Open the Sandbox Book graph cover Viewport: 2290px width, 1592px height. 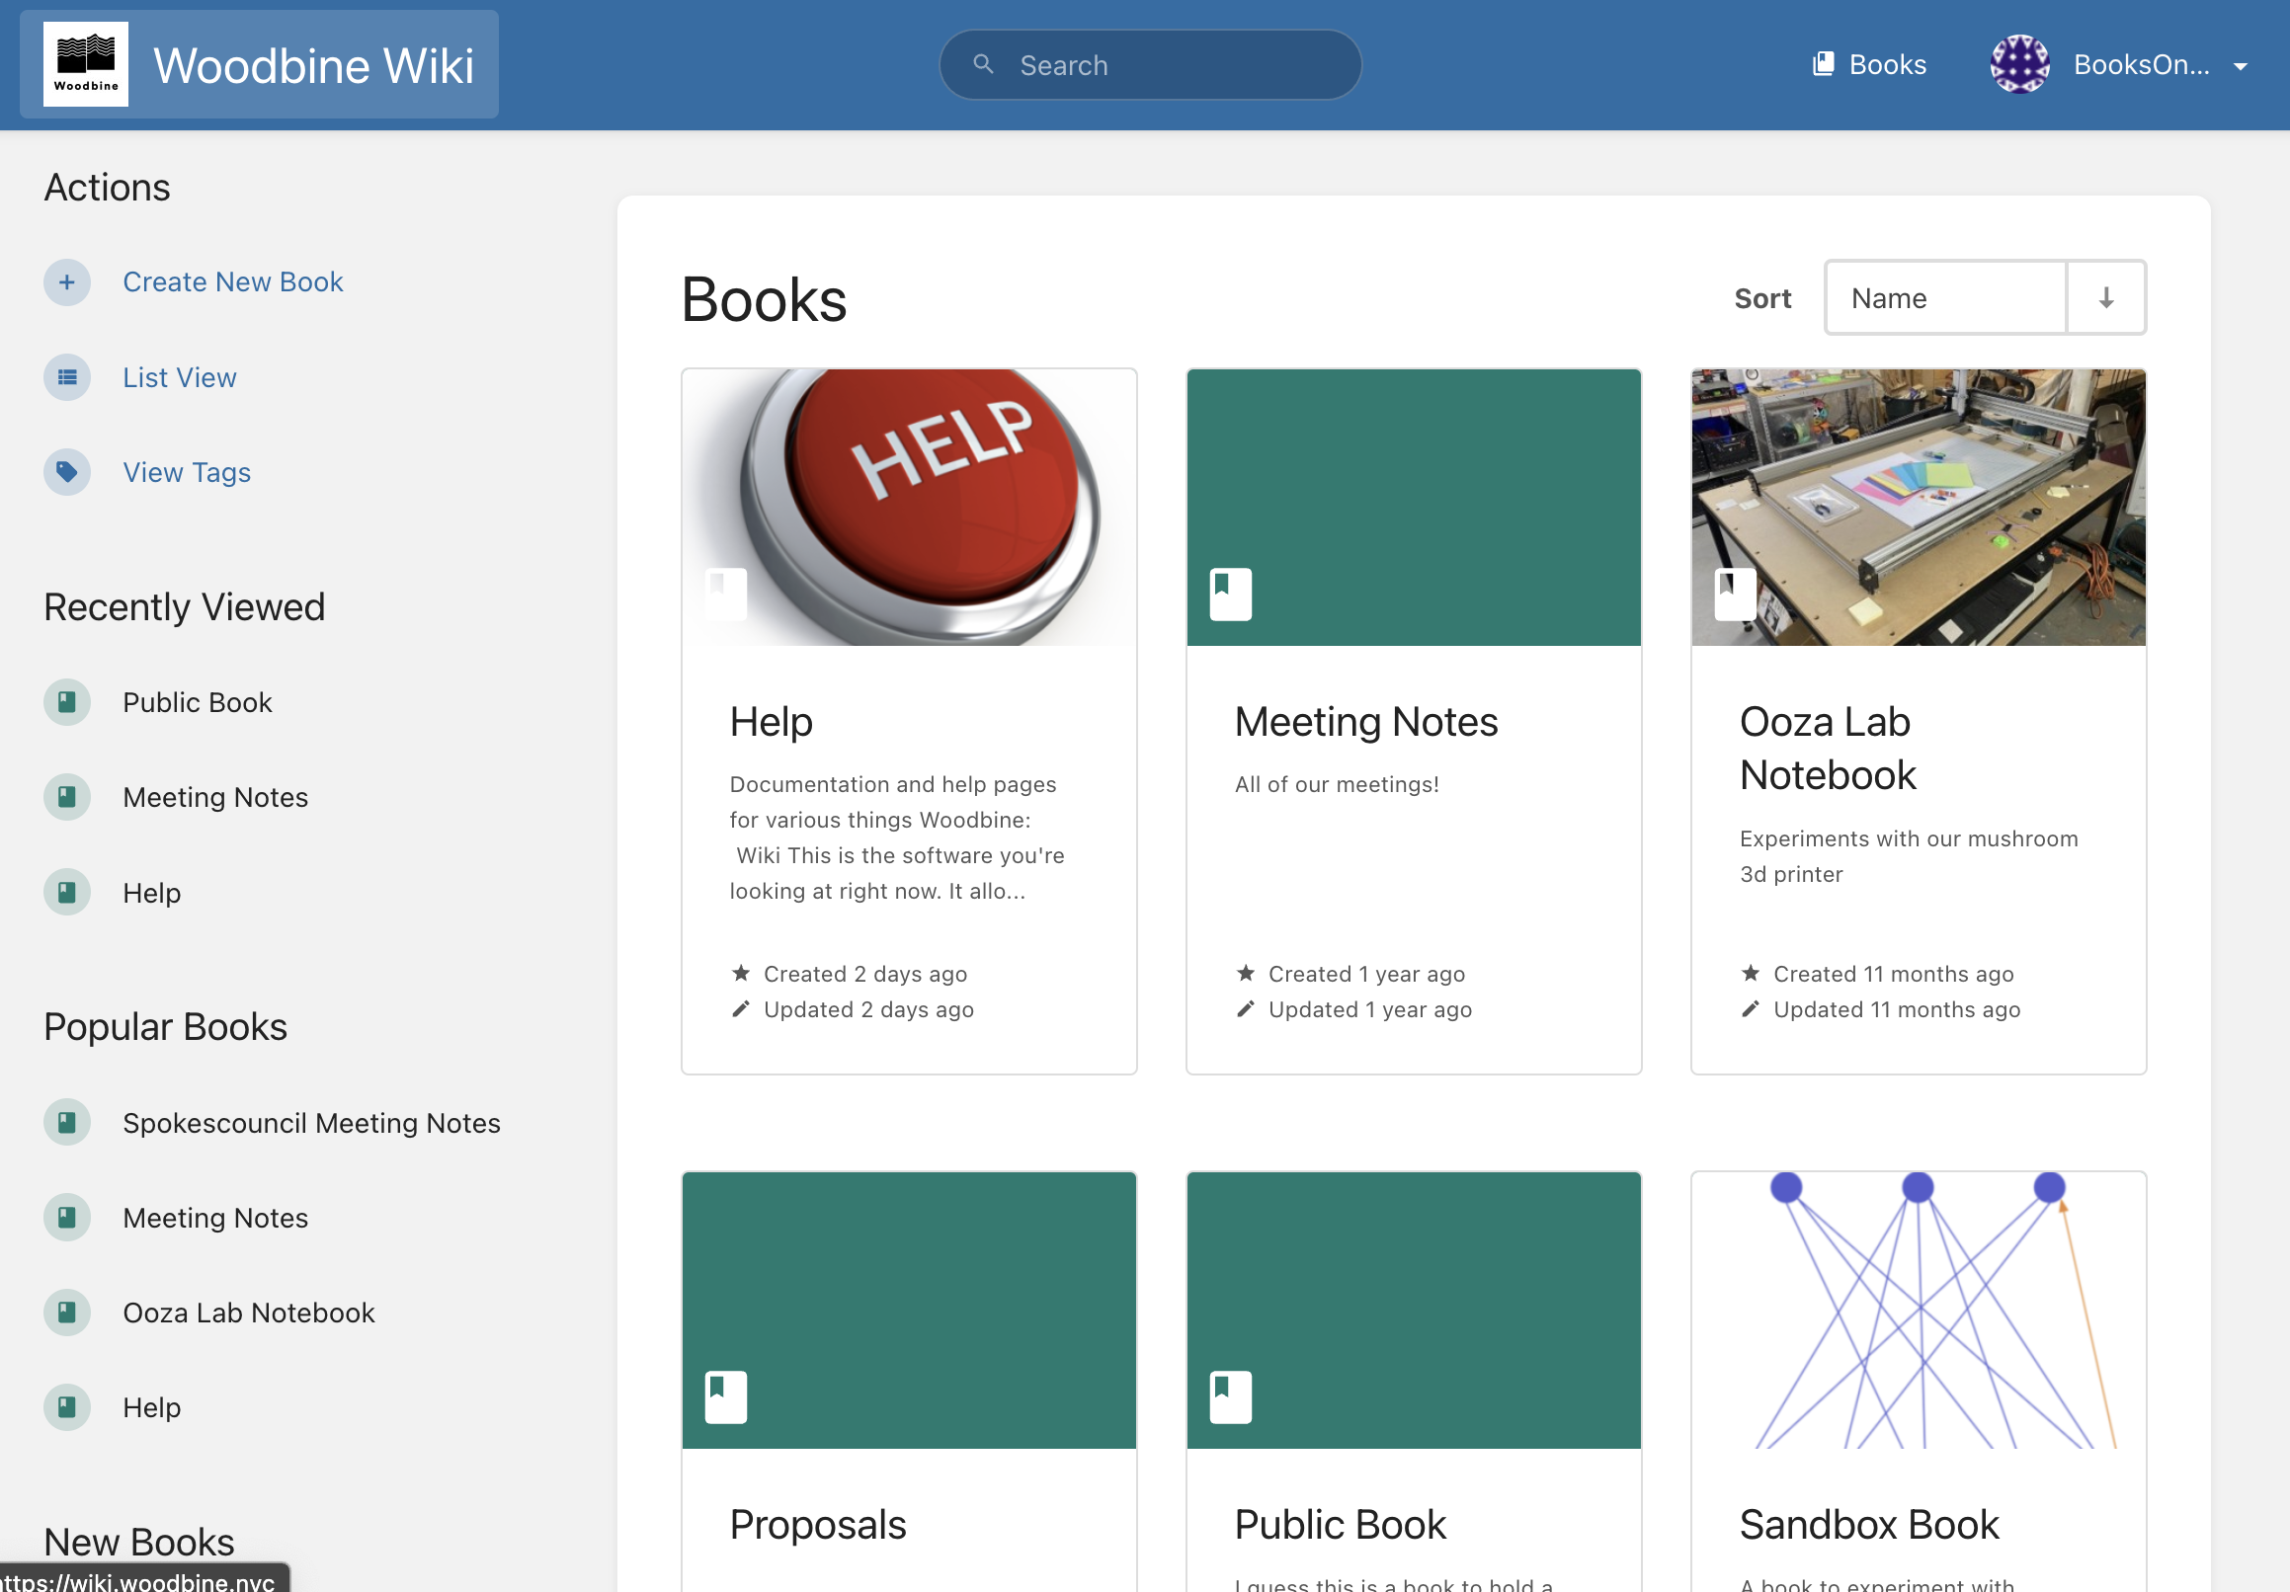(1918, 1311)
